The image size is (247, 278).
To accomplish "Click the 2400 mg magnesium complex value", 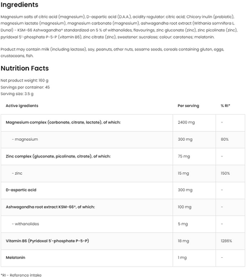I will pyautogui.click(x=186, y=122).
